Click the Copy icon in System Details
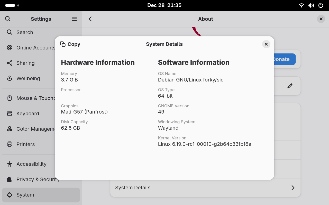329x205 pixels. click(63, 44)
